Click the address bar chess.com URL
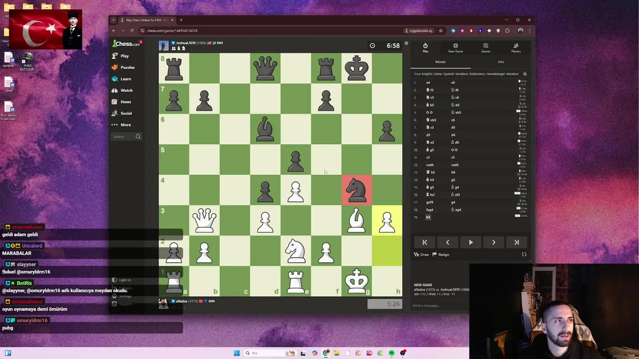Viewport: 639px width, 359px height. [x=172, y=30]
